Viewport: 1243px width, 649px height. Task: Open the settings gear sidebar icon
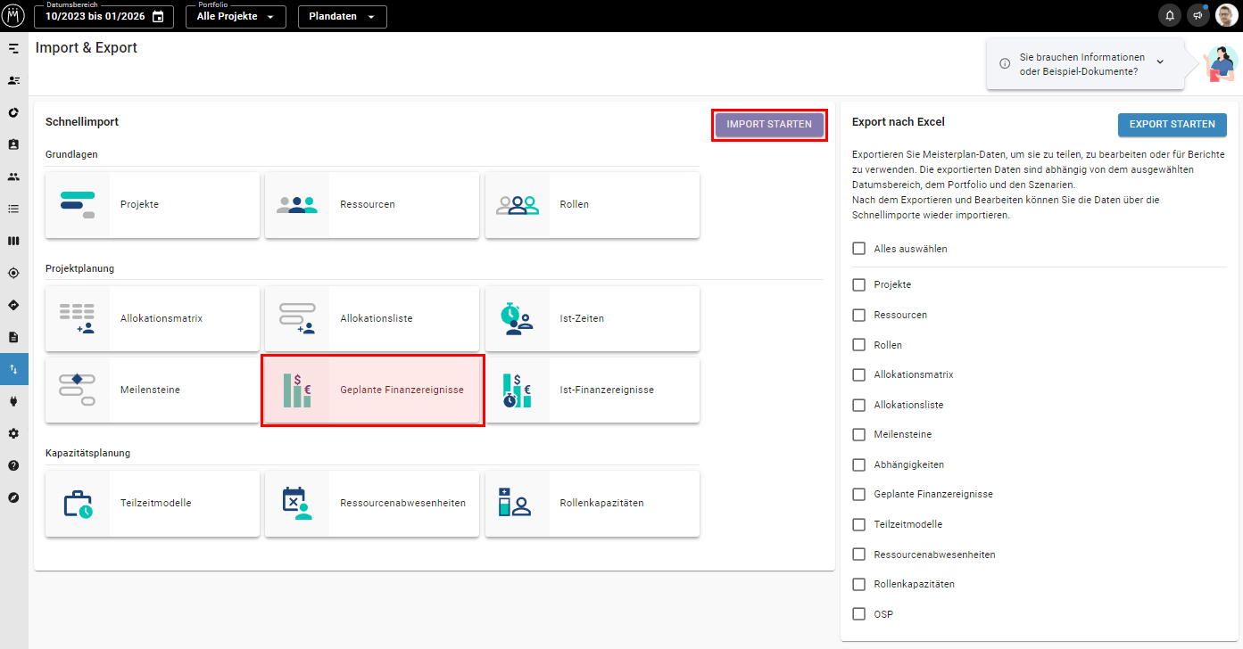pyautogui.click(x=13, y=433)
